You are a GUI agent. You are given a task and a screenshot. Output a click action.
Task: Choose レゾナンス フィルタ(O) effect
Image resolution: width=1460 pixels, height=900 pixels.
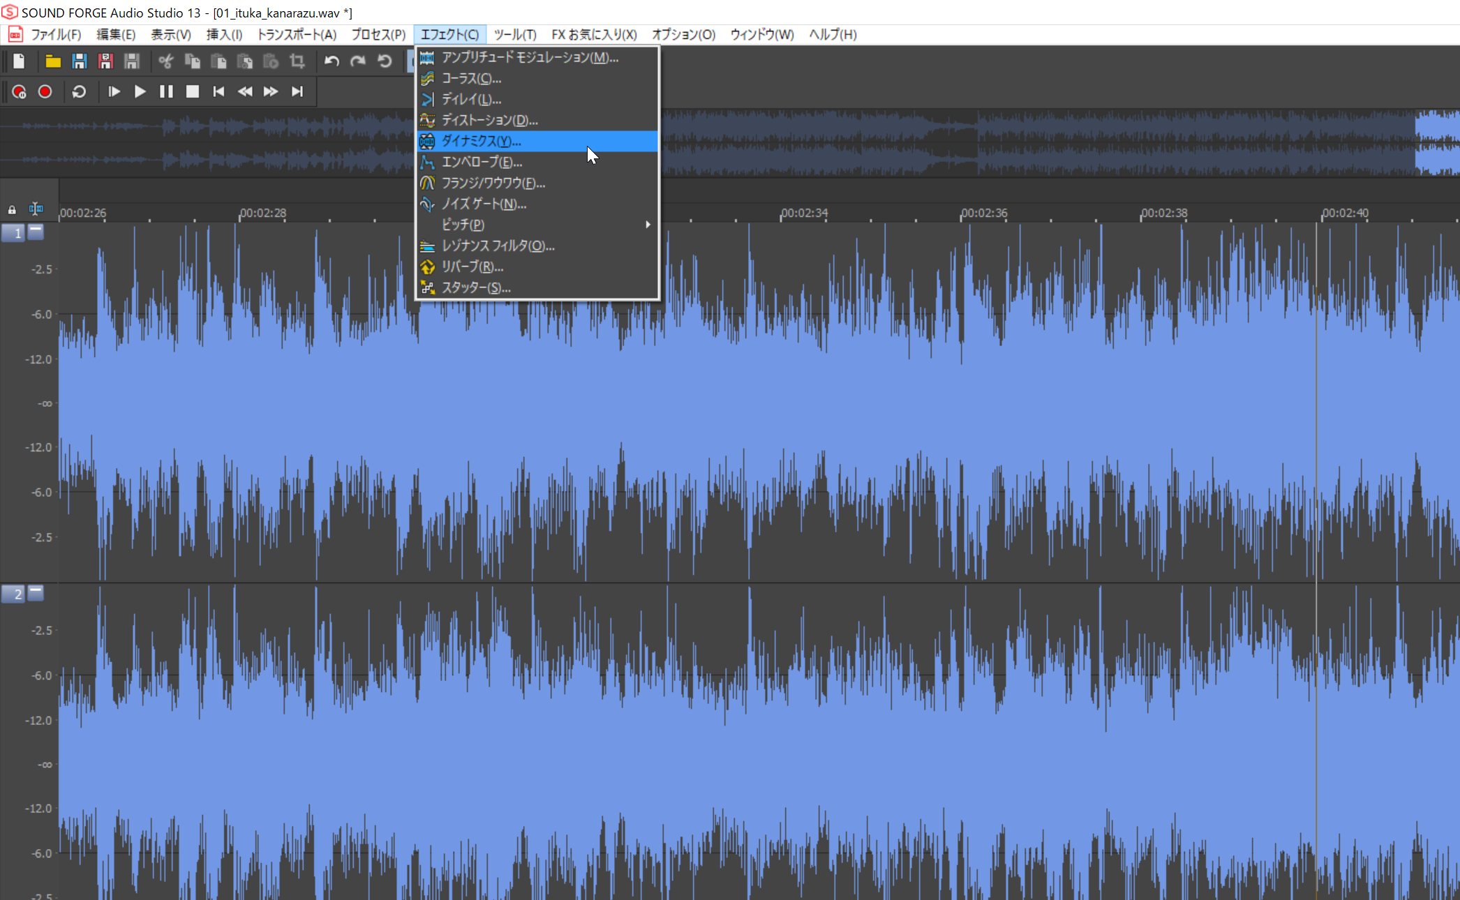(537, 246)
